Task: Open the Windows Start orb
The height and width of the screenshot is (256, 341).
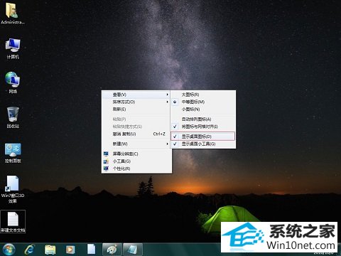Action: pyautogui.click(x=9, y=249)
